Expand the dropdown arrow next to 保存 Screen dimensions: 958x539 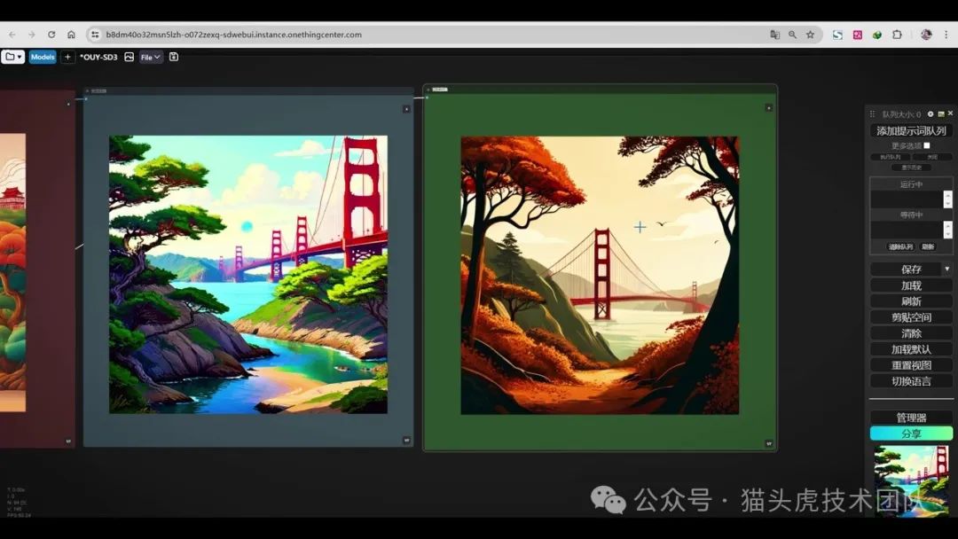[947, 269]
